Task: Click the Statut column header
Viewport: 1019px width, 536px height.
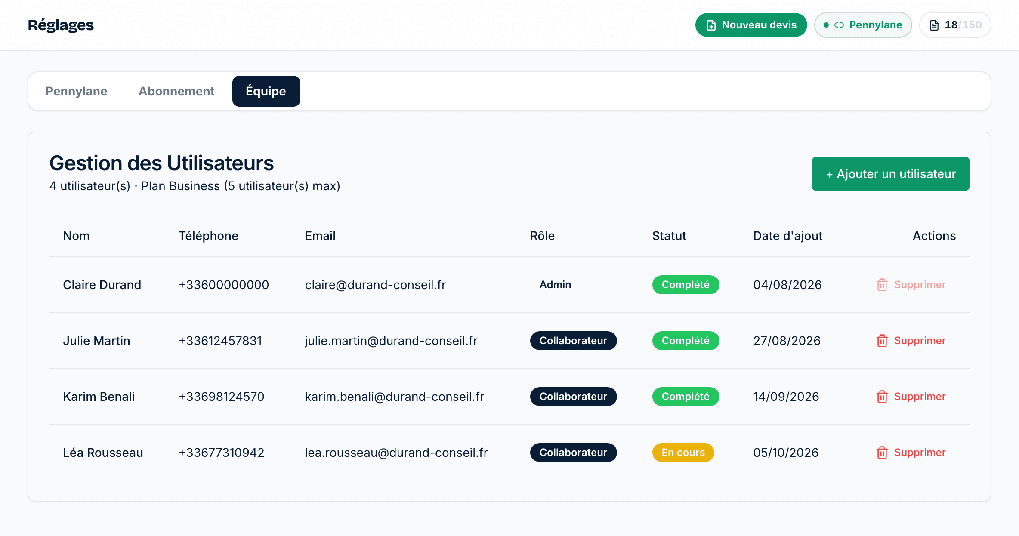Action: [669, 236]
